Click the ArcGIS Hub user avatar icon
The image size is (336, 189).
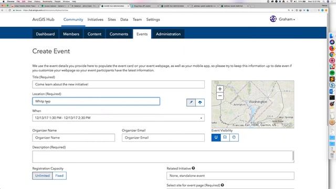point(273,19)
